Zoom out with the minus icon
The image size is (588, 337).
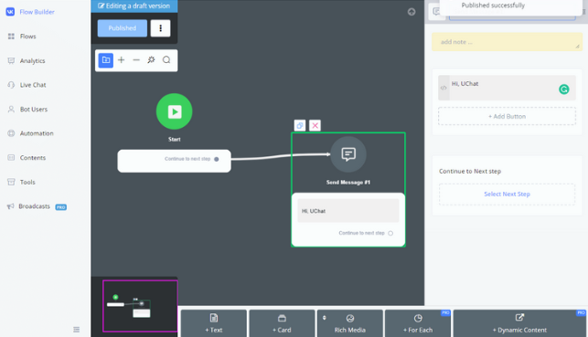(x=136, y=60)
